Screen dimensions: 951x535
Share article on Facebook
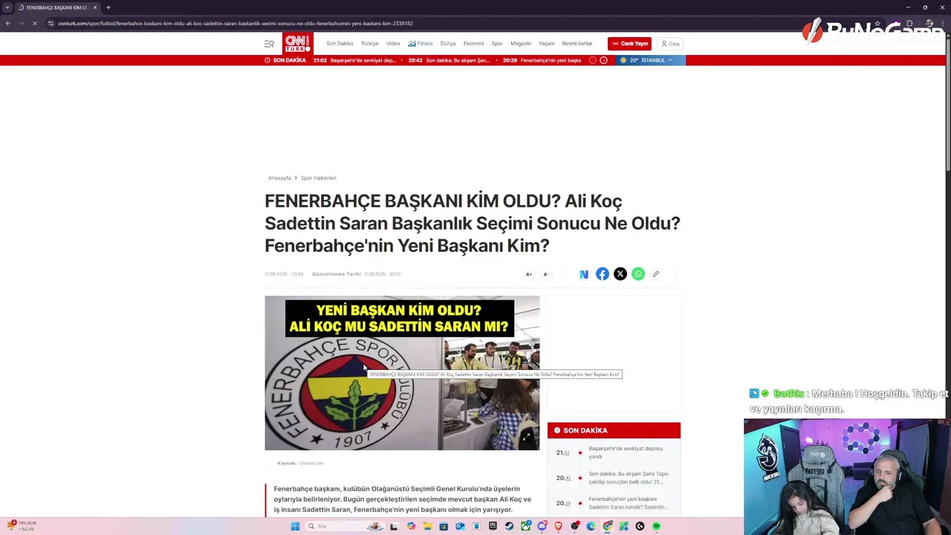pyautogui.click(x=602, y=274)
